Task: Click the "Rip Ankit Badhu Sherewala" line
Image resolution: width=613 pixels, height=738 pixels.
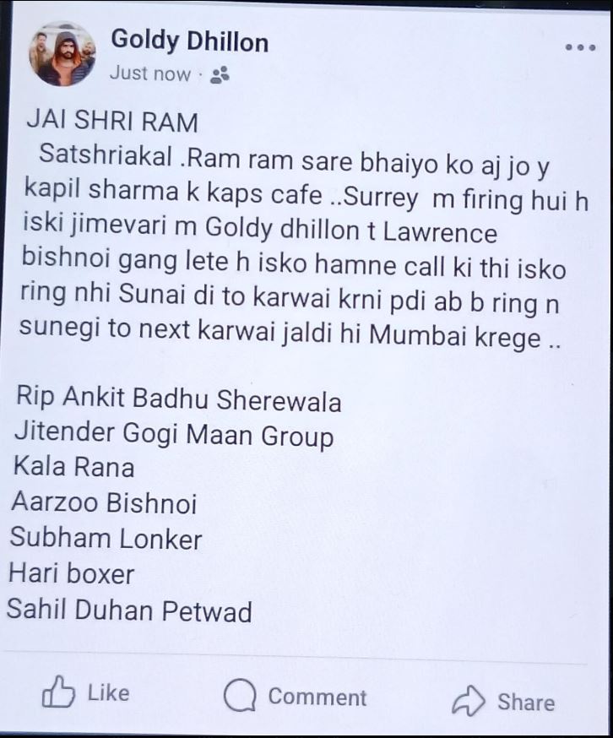Action: click(179, 399)
